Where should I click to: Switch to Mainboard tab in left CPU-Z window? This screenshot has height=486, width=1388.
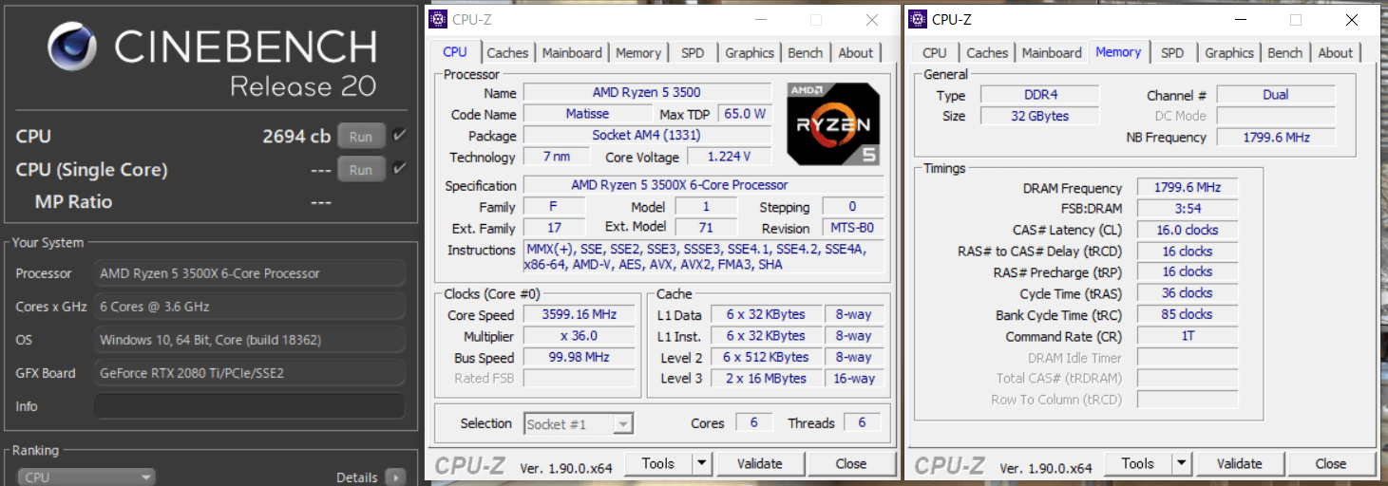tap(572, 53)
